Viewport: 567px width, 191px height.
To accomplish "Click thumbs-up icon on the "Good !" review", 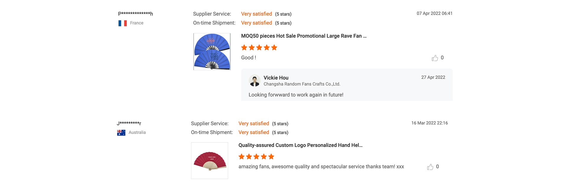I will [x=435, y=58].
